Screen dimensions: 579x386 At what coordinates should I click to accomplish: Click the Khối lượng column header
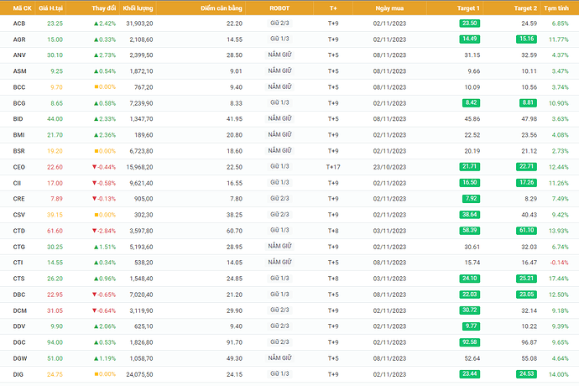(x=138, y=8)
